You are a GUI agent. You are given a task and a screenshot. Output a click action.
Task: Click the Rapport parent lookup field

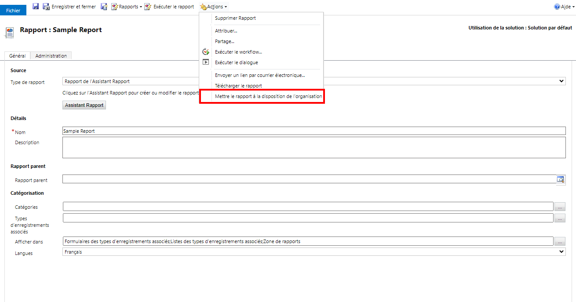(309, 179)
